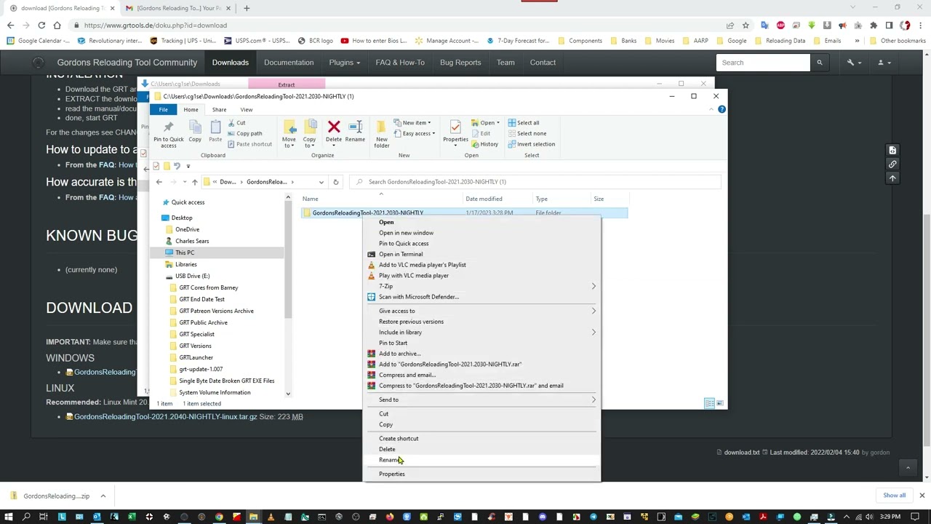931x524 pixels.
Task: Reload the browser page
Action: pos(43,25)
